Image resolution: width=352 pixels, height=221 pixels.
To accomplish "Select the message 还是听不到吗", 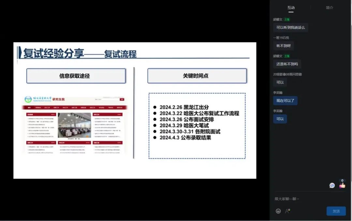I will [287, 64].
